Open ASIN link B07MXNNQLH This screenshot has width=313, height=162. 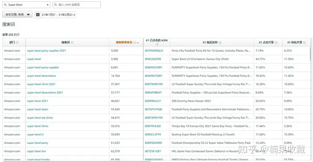click(x=154, y=51)
